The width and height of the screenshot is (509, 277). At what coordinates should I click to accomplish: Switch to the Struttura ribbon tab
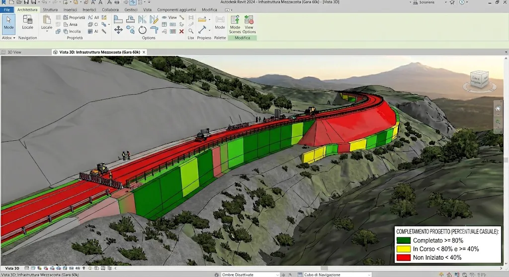pos(50,10)
